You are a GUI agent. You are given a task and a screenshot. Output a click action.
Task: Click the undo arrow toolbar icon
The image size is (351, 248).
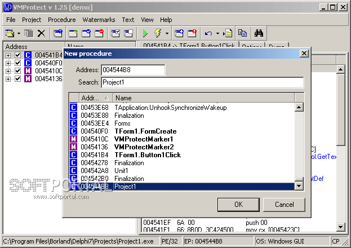pyautogui.click(x=208, y=34)
